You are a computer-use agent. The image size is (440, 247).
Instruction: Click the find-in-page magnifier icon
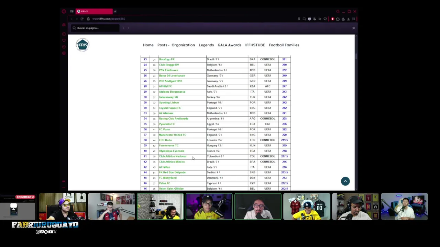coord(74,28)
